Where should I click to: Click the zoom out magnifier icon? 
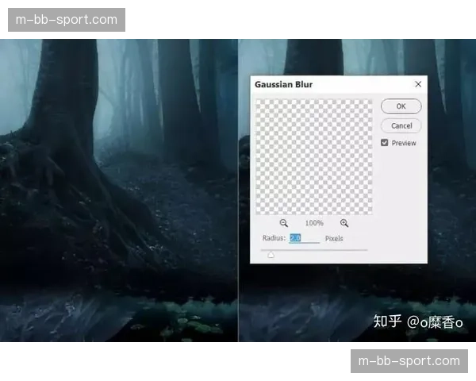point(284,223)
